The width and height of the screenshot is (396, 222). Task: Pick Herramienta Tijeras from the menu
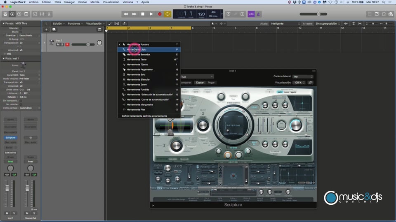(149, 65)
